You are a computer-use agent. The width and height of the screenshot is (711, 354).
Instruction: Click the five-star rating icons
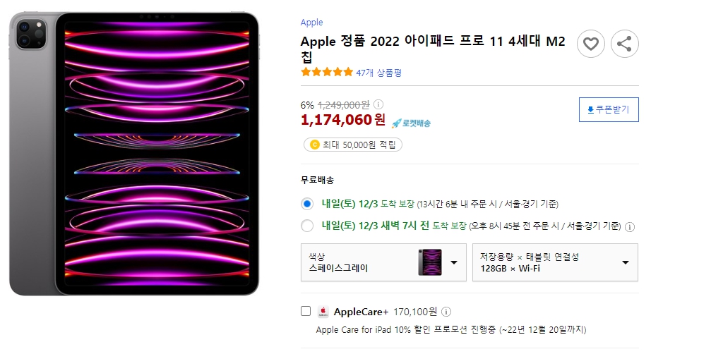326,72
